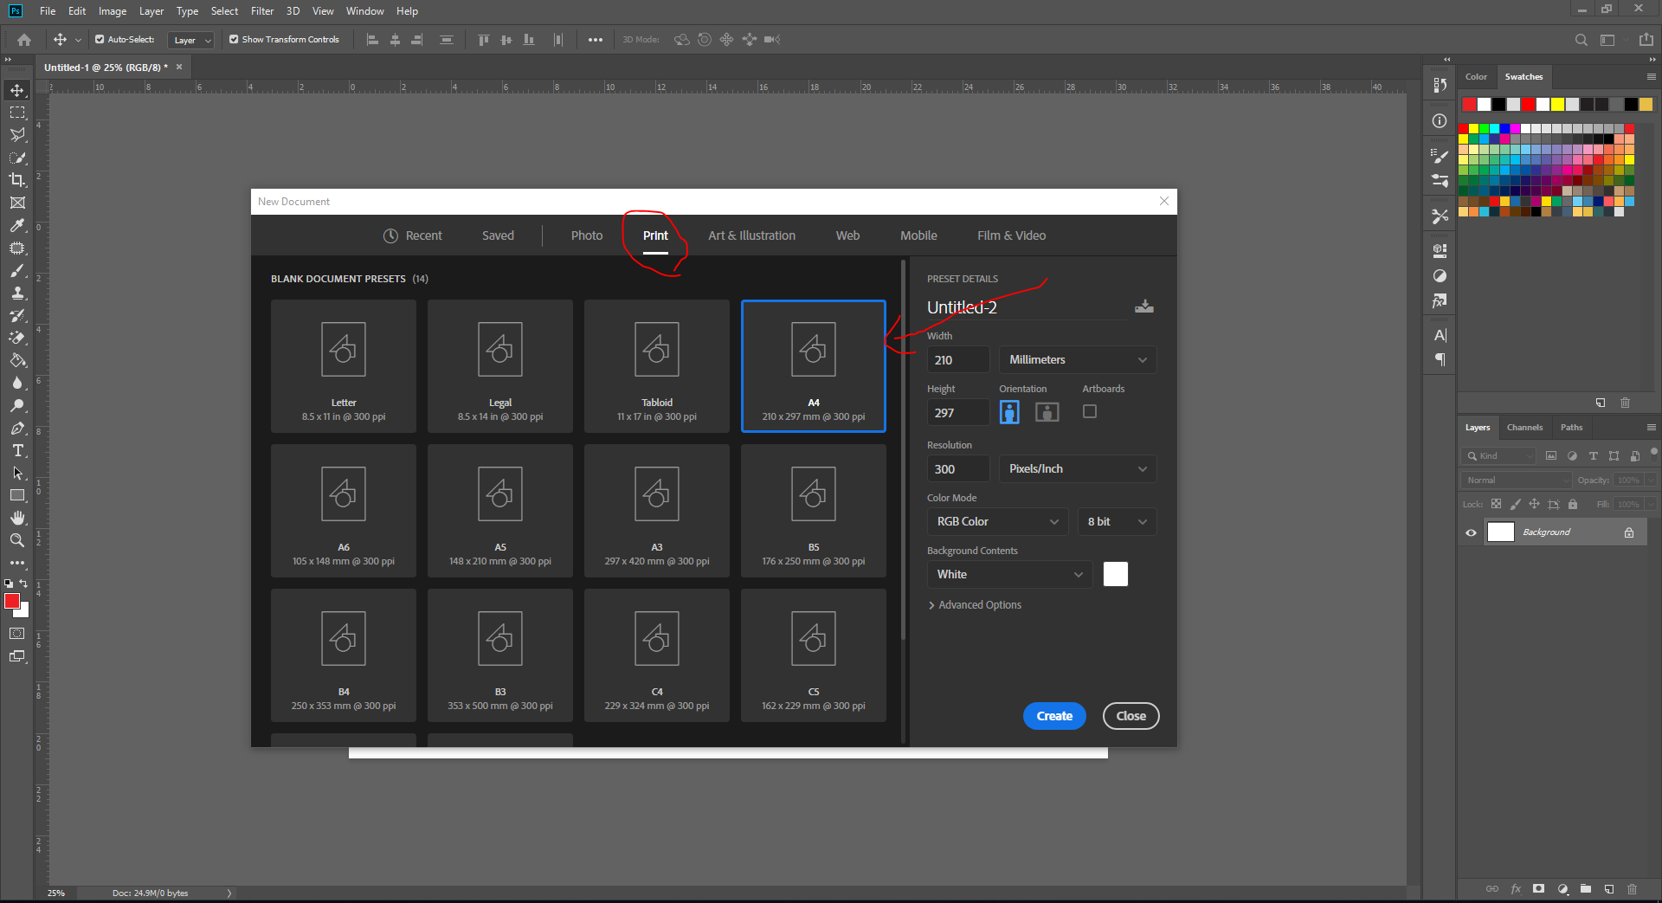Open the Paragraph panel icon
The height and width of the screenshot is (903, 1662).
[x=1440, y=359]
